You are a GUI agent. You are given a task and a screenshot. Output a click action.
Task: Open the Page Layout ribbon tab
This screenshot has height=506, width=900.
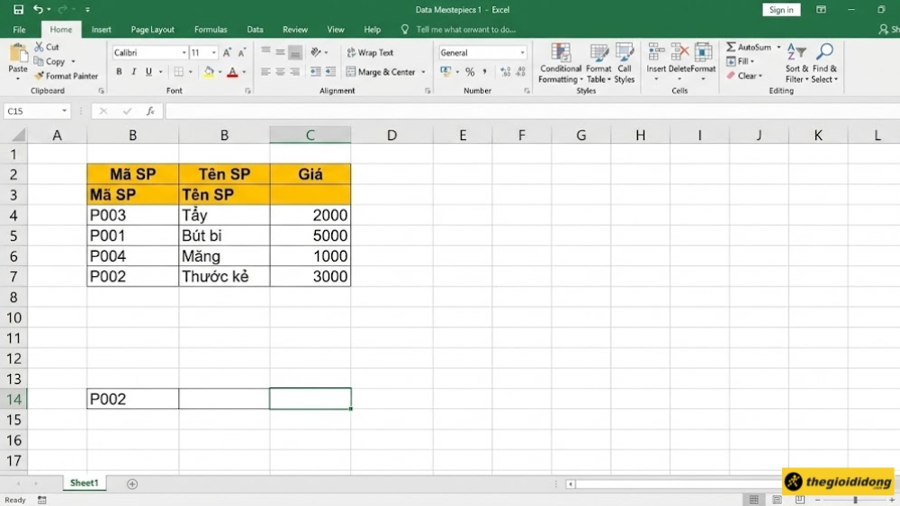pyautogui.click(x=152, y=30)
